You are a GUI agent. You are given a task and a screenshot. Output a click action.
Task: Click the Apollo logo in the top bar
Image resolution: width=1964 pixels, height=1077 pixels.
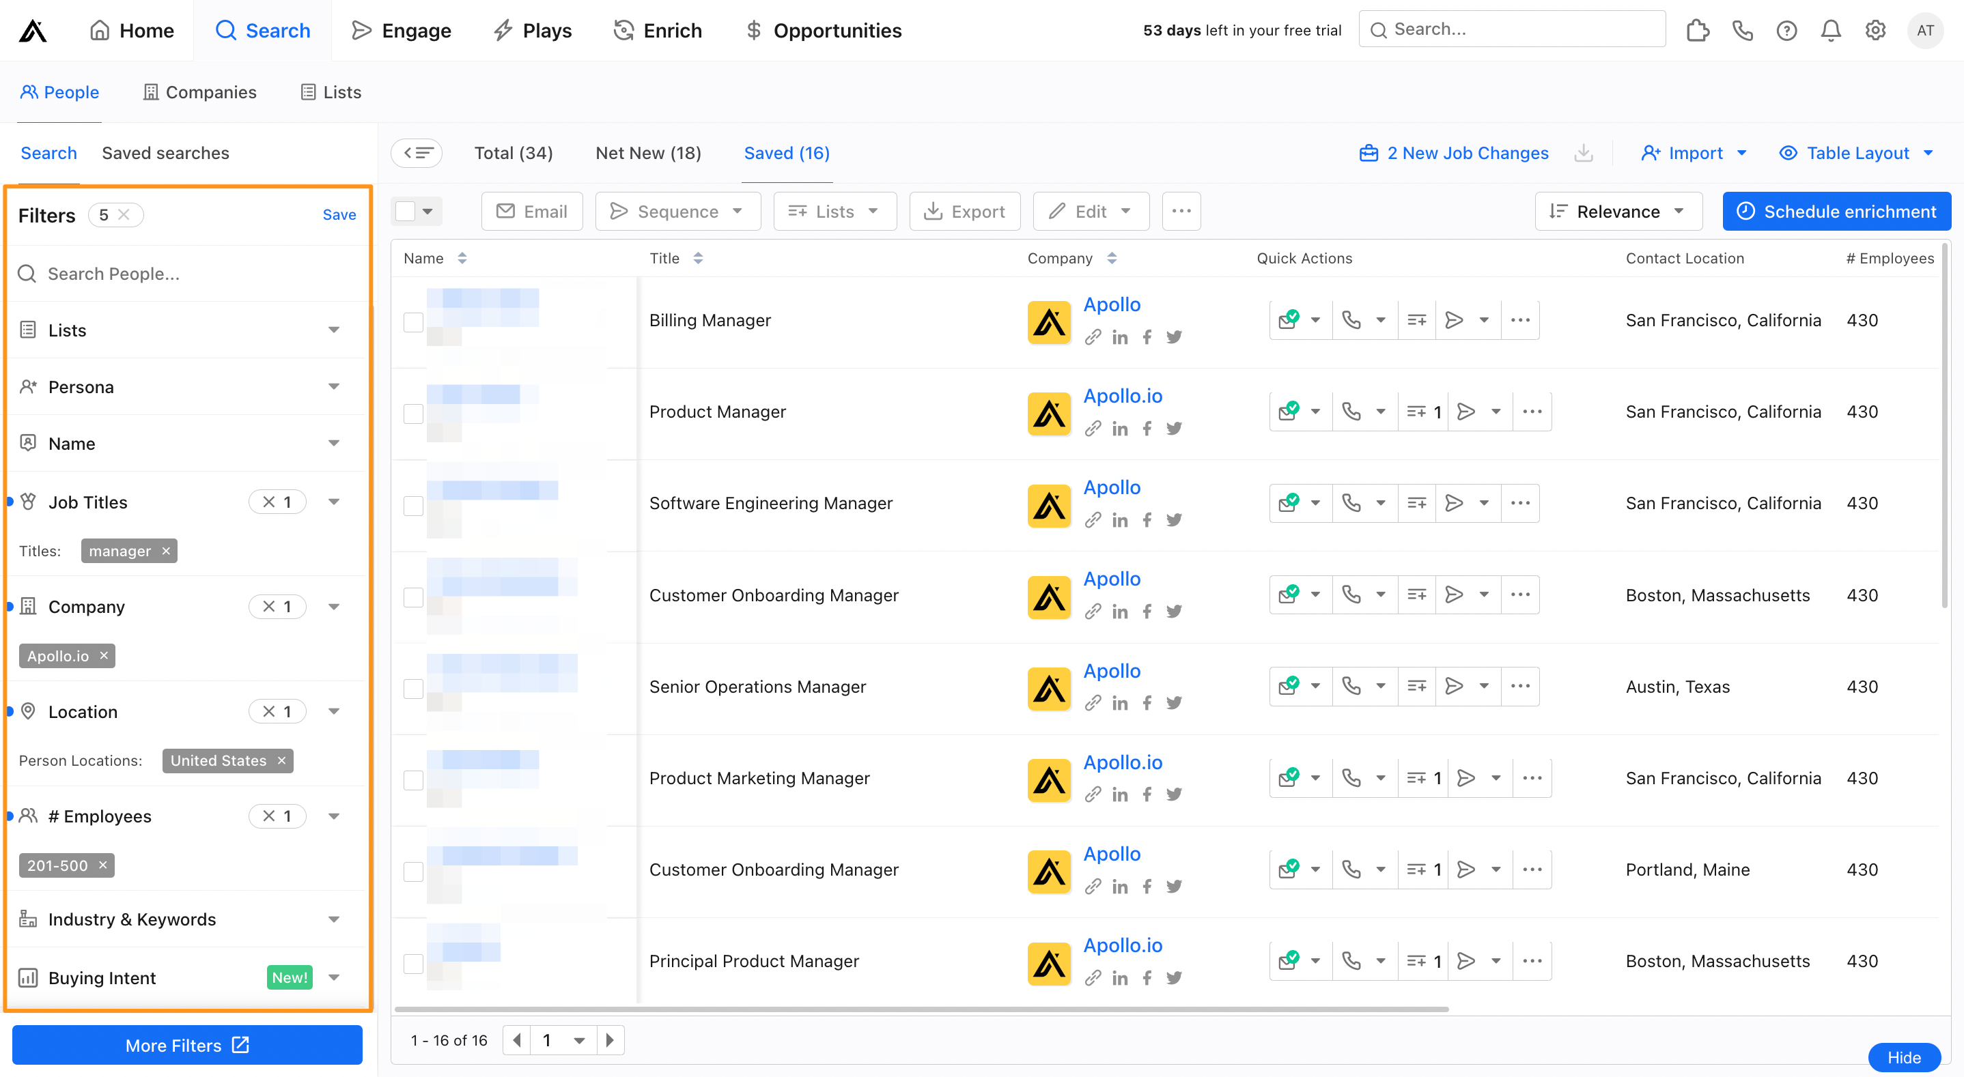33,31
